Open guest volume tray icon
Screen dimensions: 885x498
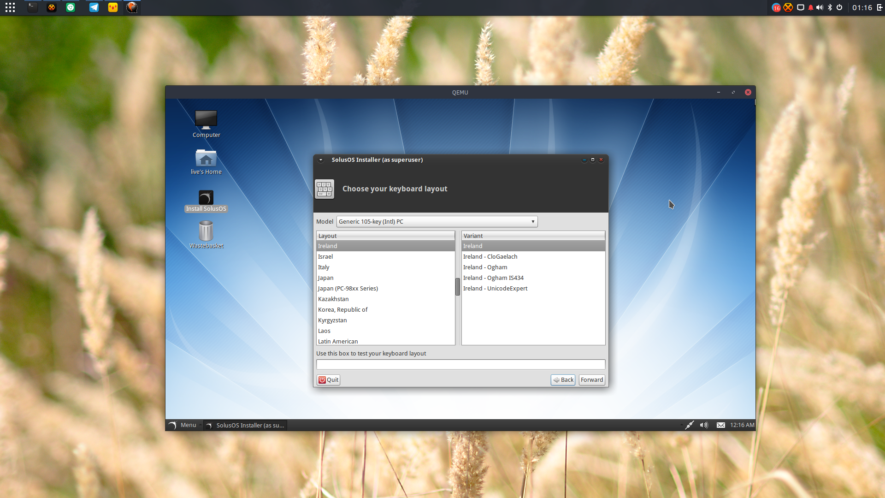(704, 425)
